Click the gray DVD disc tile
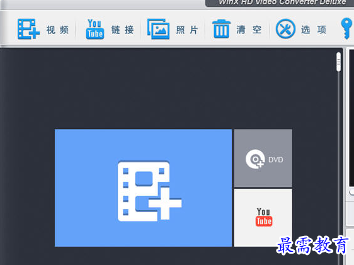 tap(263, 159)
